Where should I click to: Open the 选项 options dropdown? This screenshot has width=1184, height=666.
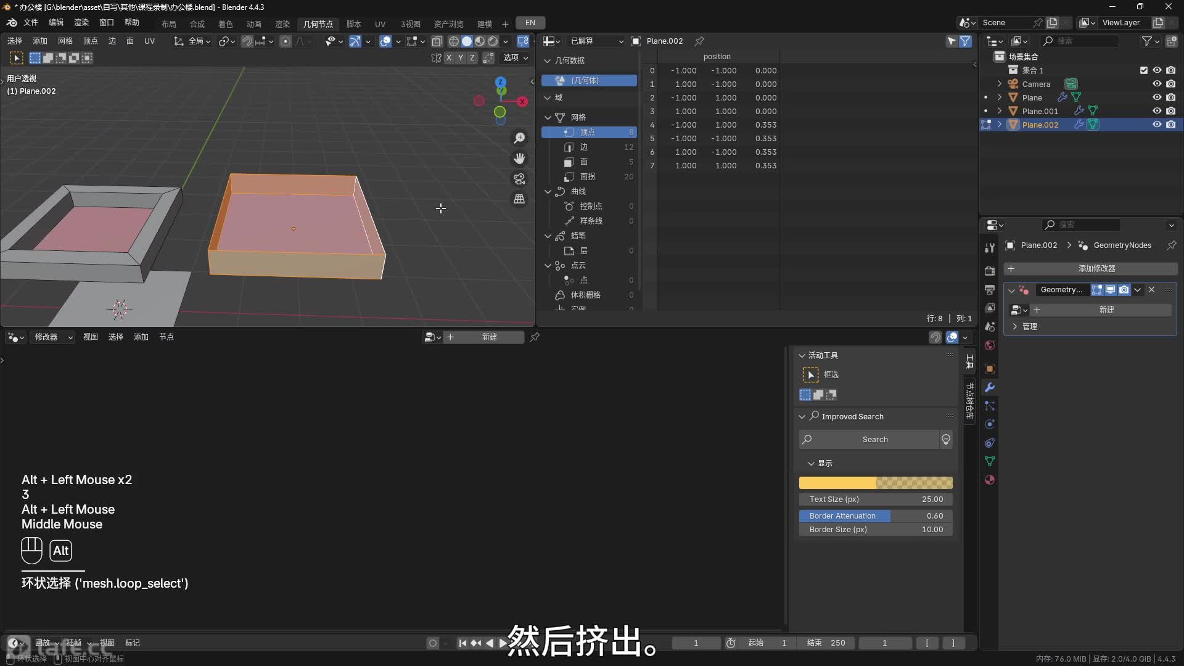(x=516, y=58)
